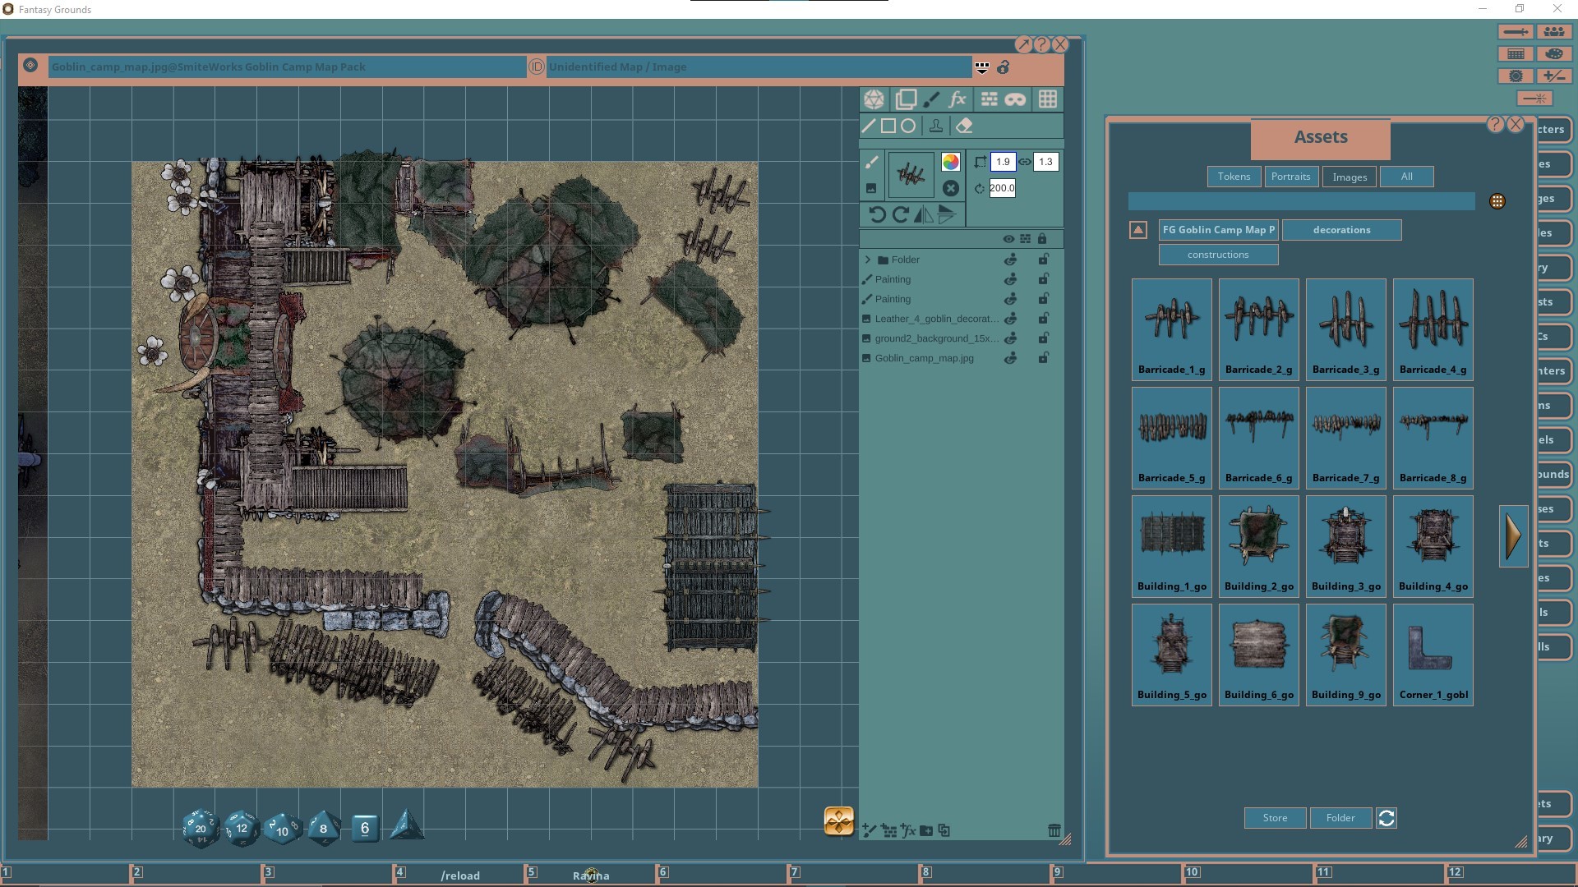Select the stamp tool

pyautogui.click(x=937, y=126)
